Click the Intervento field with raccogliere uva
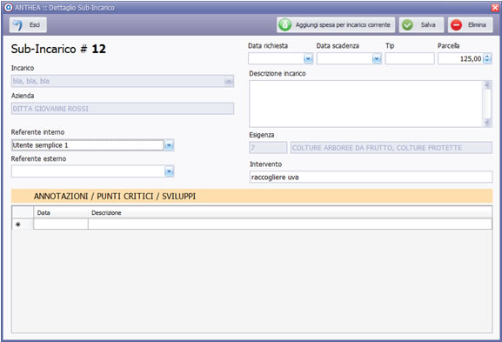The image size is (502, 342). pos(371,177)
